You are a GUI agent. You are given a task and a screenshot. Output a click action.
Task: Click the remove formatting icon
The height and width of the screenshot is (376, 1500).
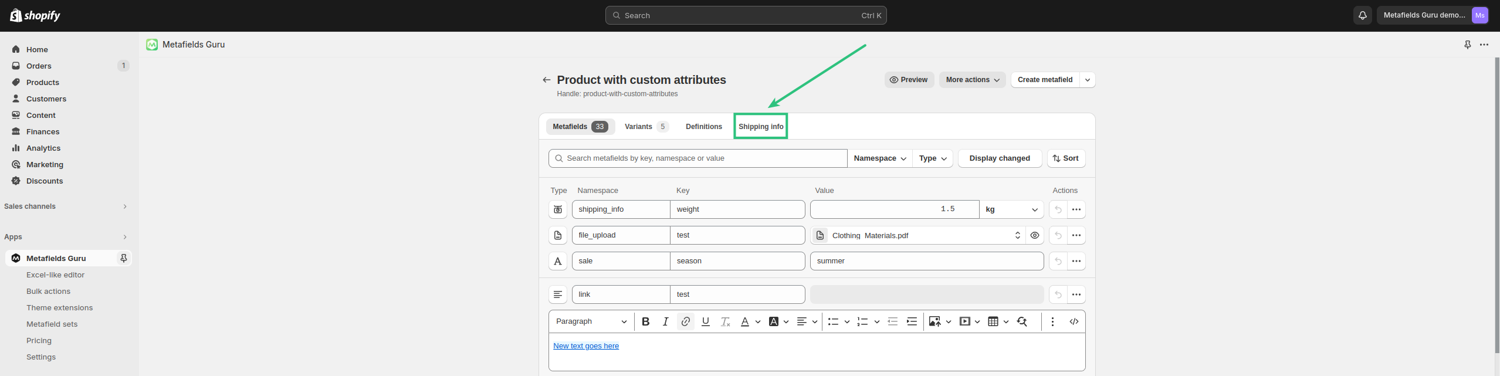(725, 321)
